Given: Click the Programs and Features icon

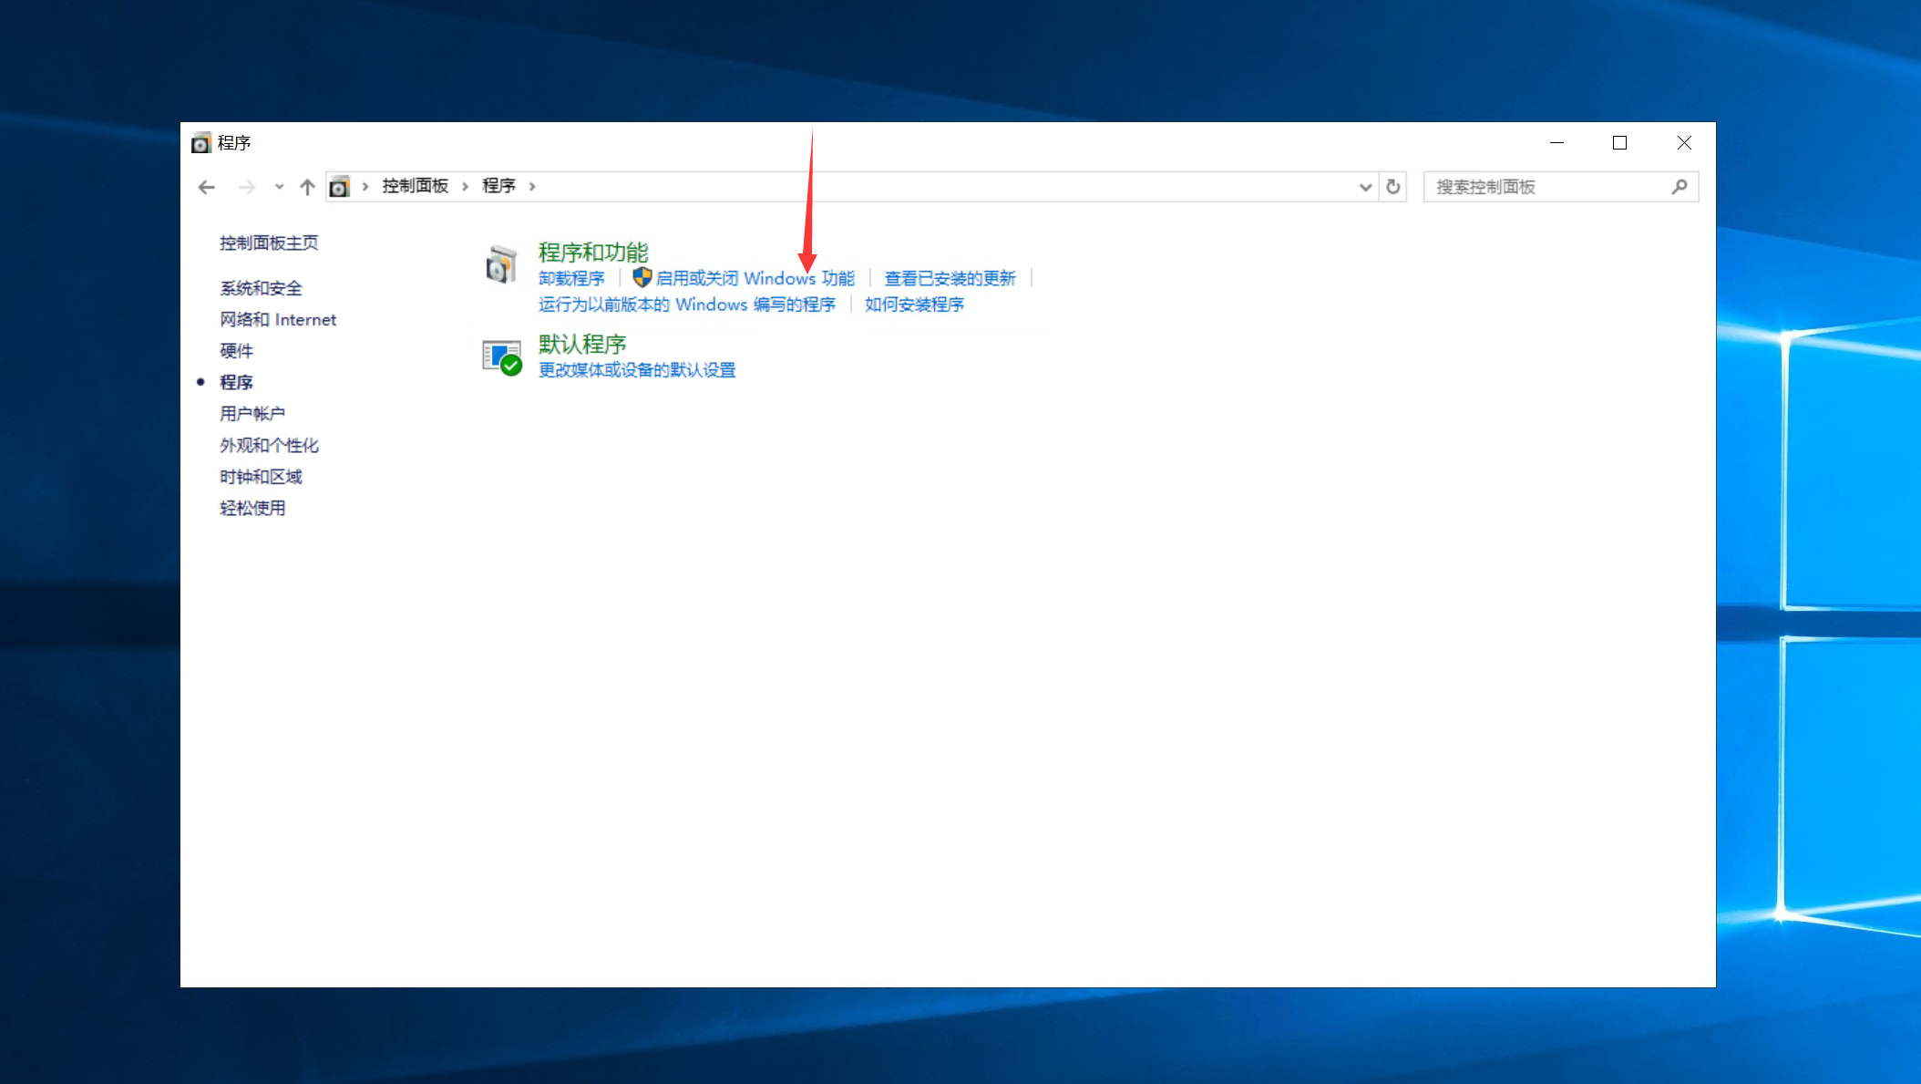Looking at the screenshot, I should tap(500, 265).
